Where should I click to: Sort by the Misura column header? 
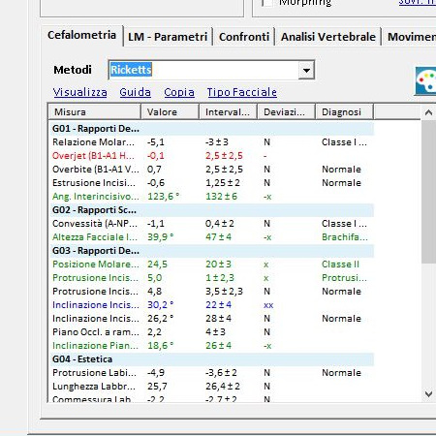95,112
